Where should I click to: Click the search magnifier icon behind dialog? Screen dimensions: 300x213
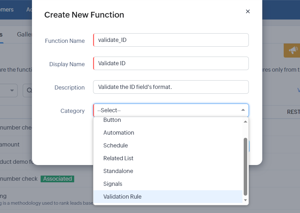(x=29, y=91)
